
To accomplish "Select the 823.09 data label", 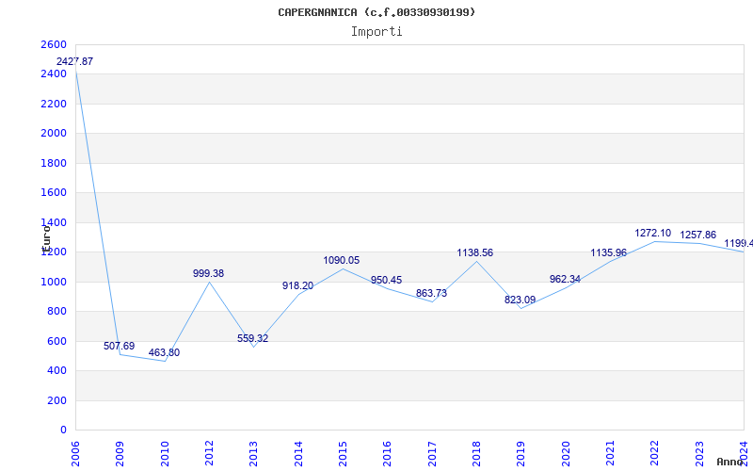I will (x=521, y=300).
